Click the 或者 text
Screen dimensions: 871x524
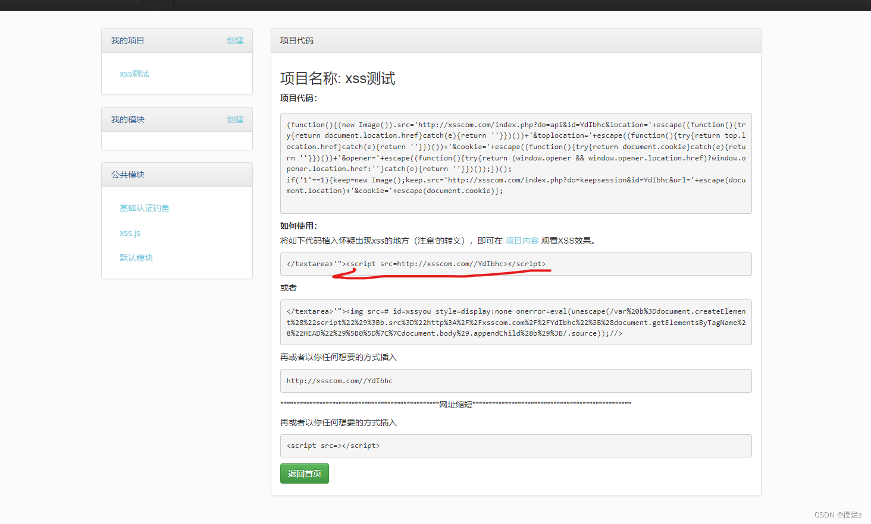(x=289, y=288)
